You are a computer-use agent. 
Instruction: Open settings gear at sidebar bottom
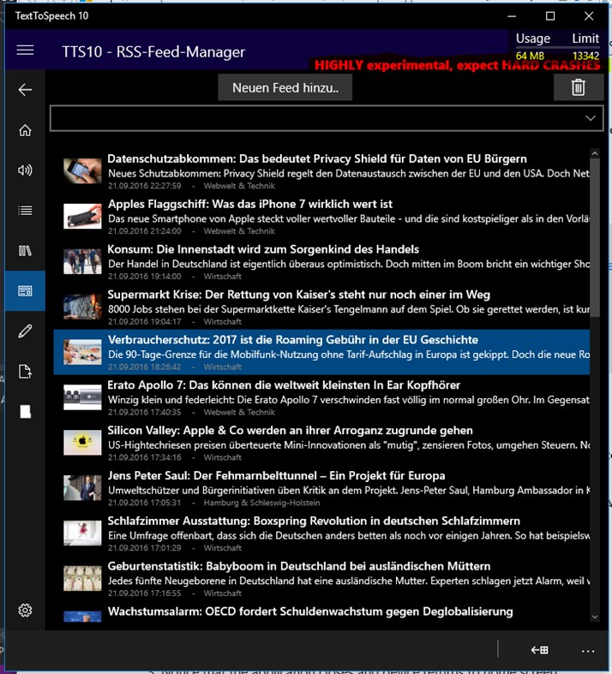[25, 610]
